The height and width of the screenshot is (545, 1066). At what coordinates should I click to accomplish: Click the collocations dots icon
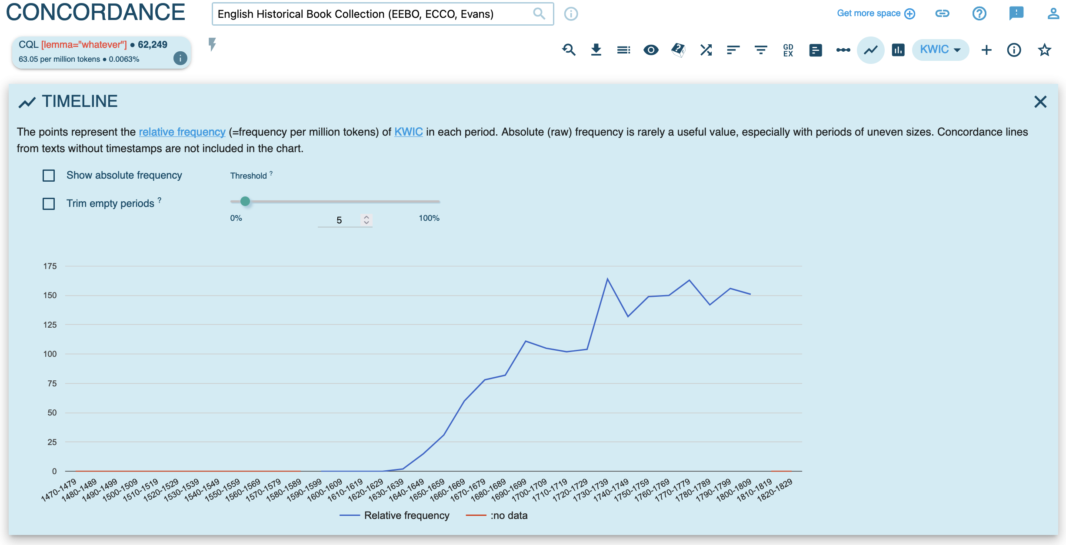pos(843,50)
